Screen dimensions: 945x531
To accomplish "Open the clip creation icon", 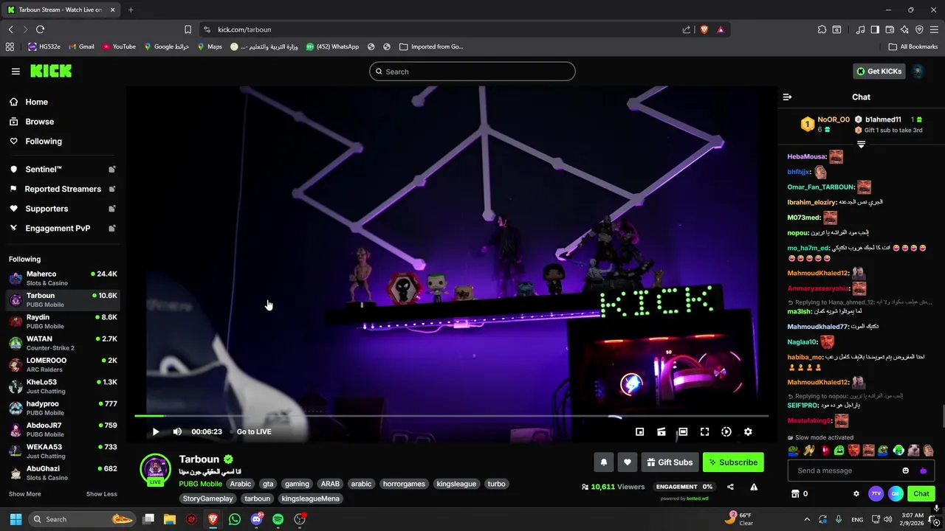I will pyautogui.click(x=661, y=432).
